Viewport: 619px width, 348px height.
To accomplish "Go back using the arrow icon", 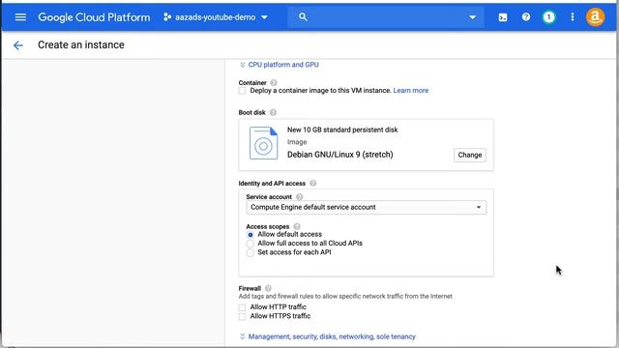I will tap(17, 45).
